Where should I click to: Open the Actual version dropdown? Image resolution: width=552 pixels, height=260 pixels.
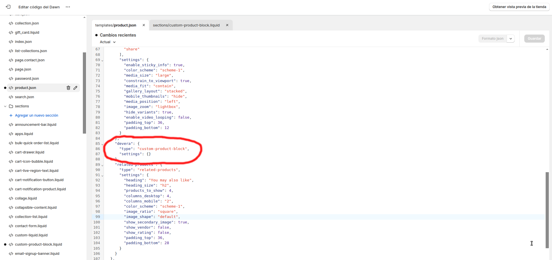[x=108, y=42]
